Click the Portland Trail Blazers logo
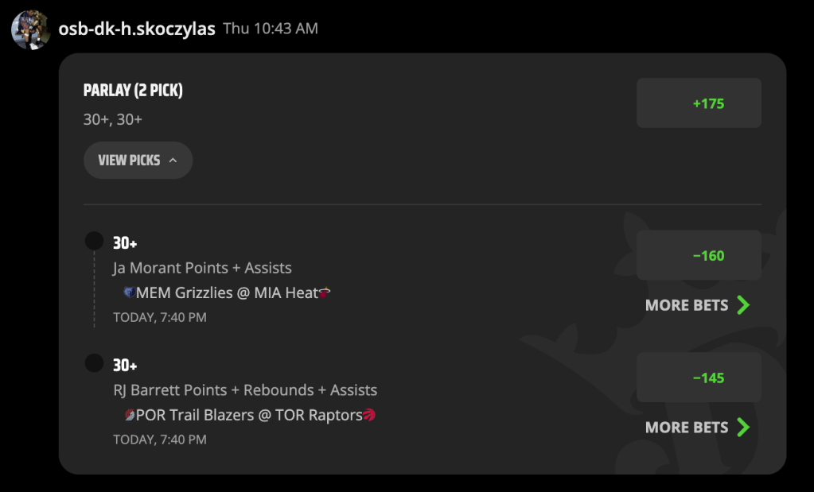Viewport: 814px width, 492px height. pyautogui.click(x=130, y=415)
